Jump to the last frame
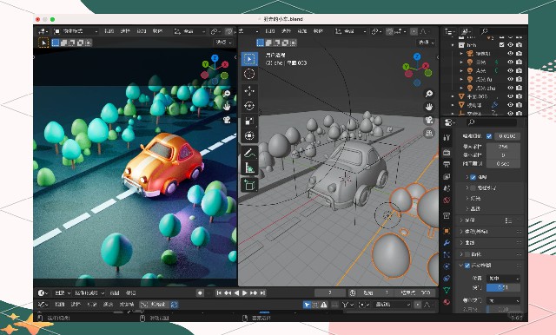 click(x=262, y=292)
